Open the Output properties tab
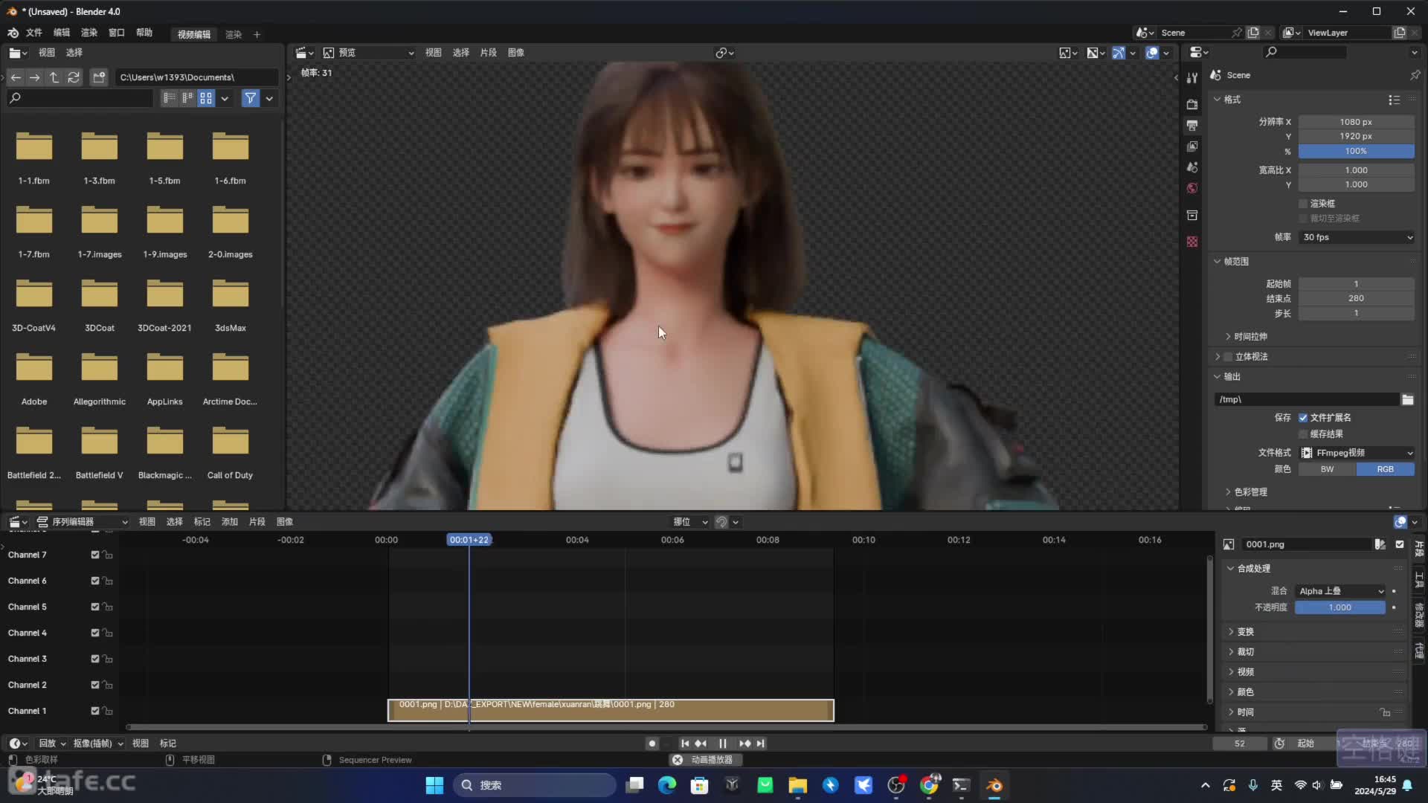 1192,125
